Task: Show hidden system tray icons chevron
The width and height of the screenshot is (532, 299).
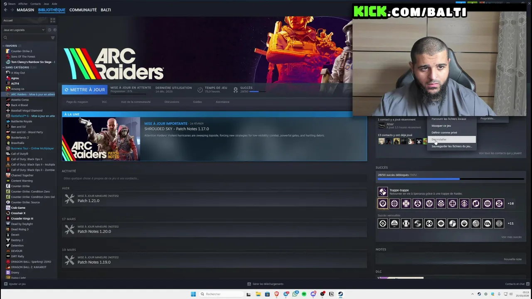Action: 472,294
